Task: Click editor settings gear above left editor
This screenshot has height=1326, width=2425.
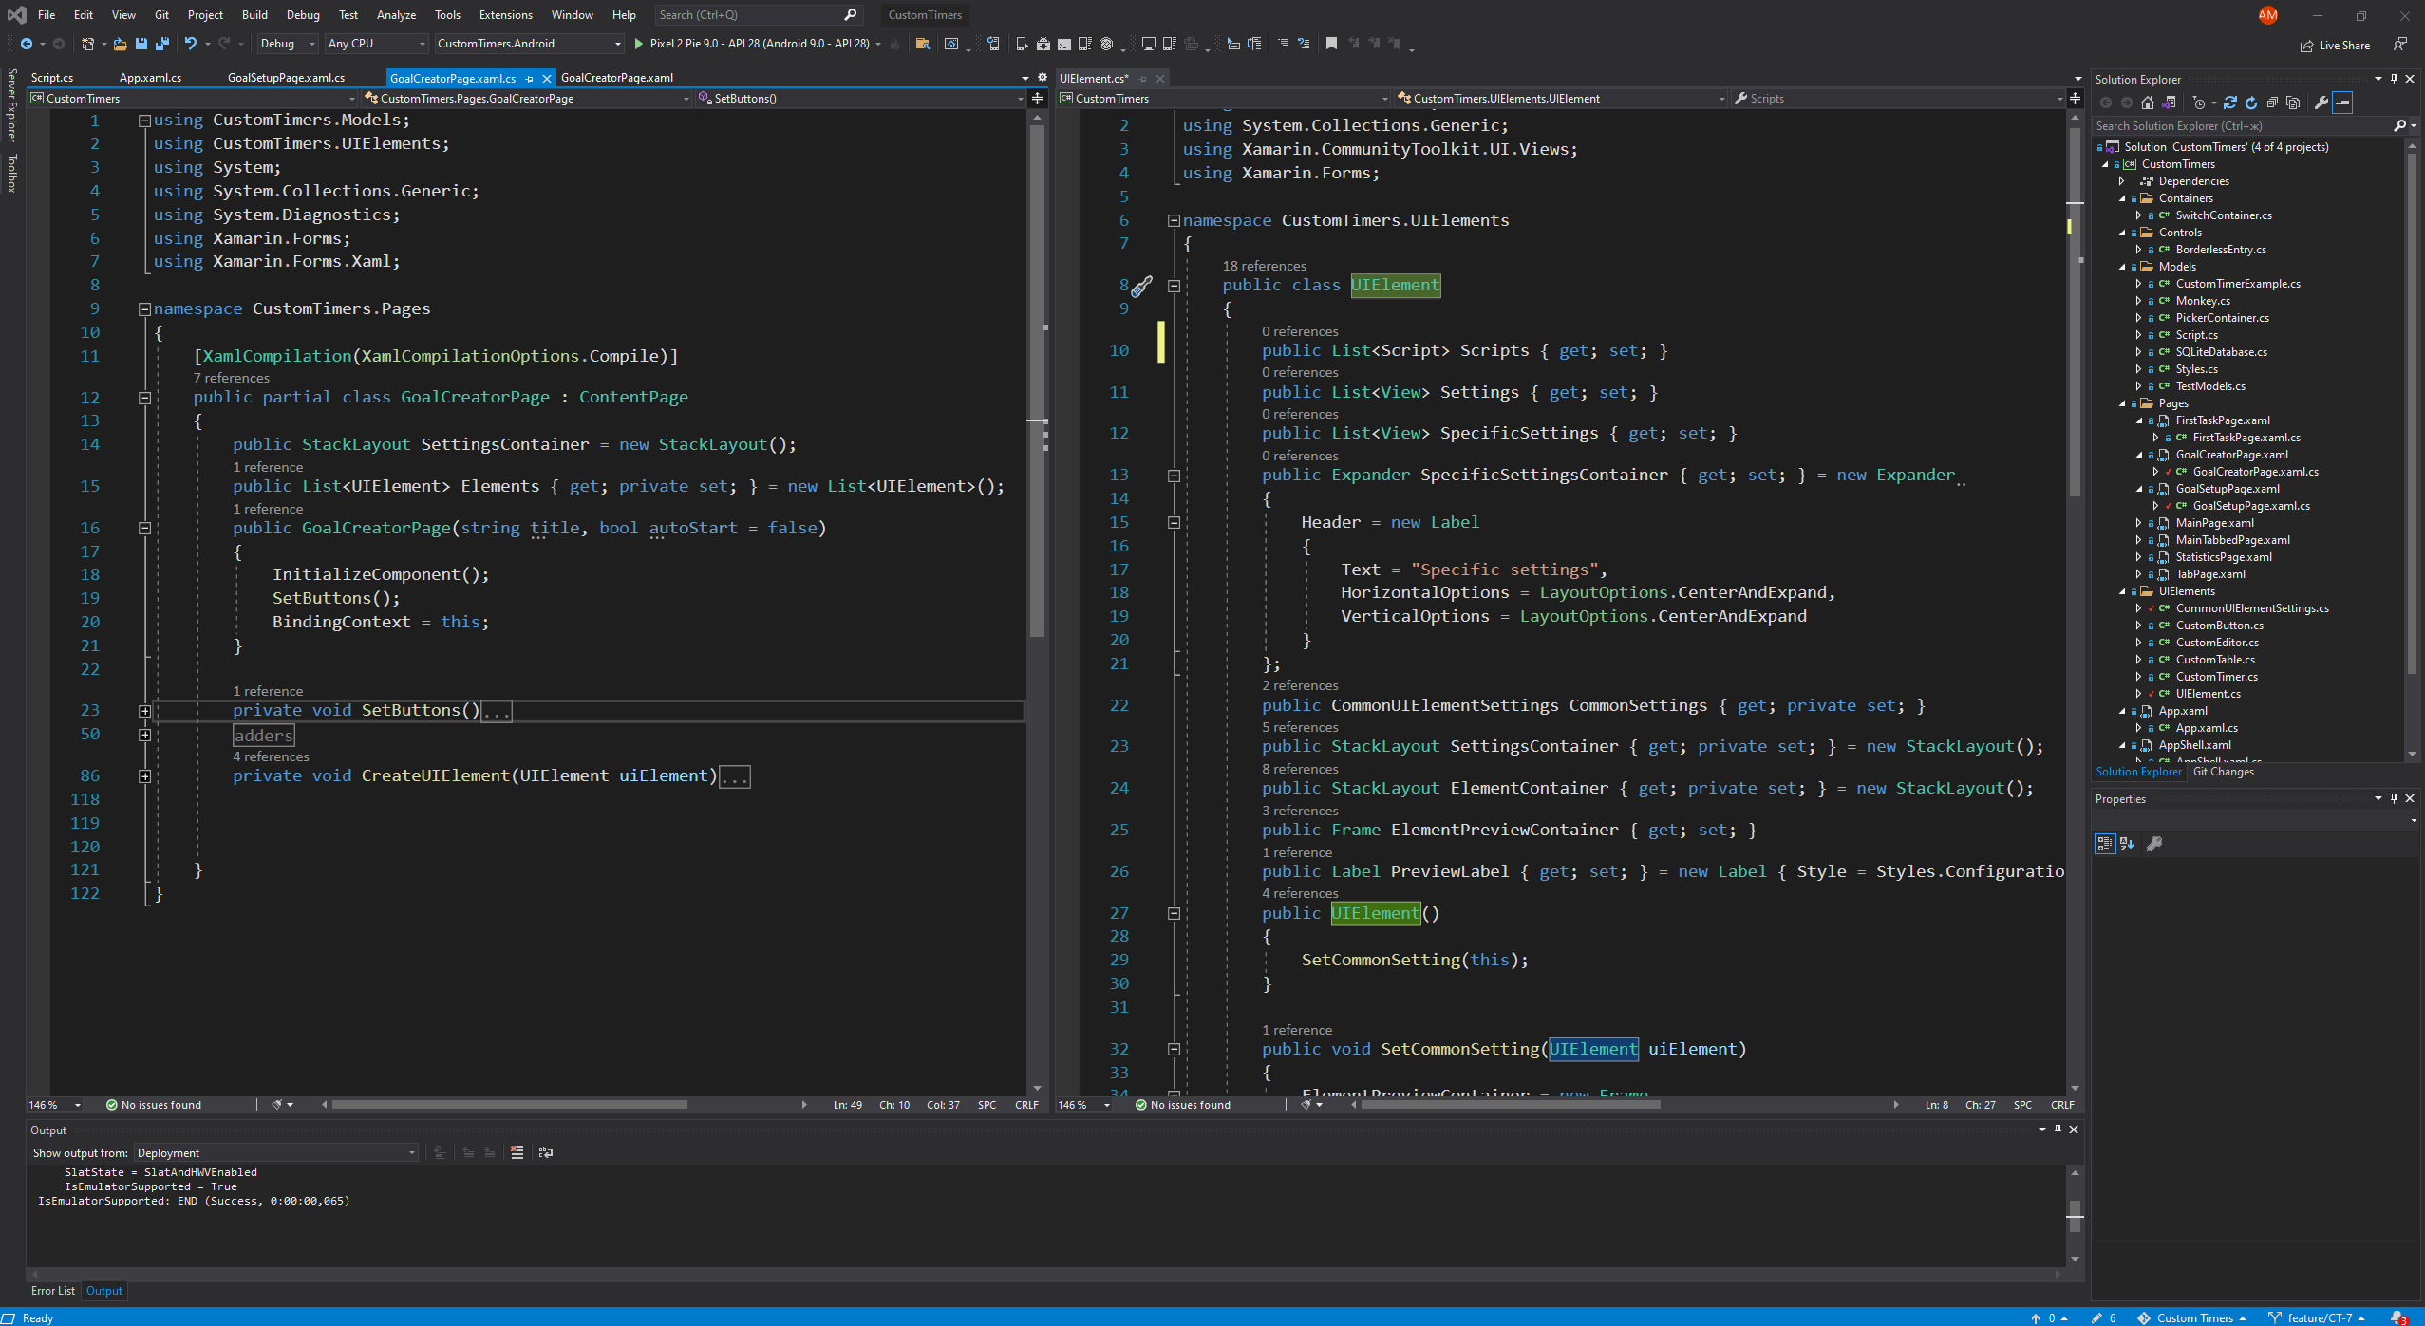Action: pyautogui.click(x=1043, y=78)
